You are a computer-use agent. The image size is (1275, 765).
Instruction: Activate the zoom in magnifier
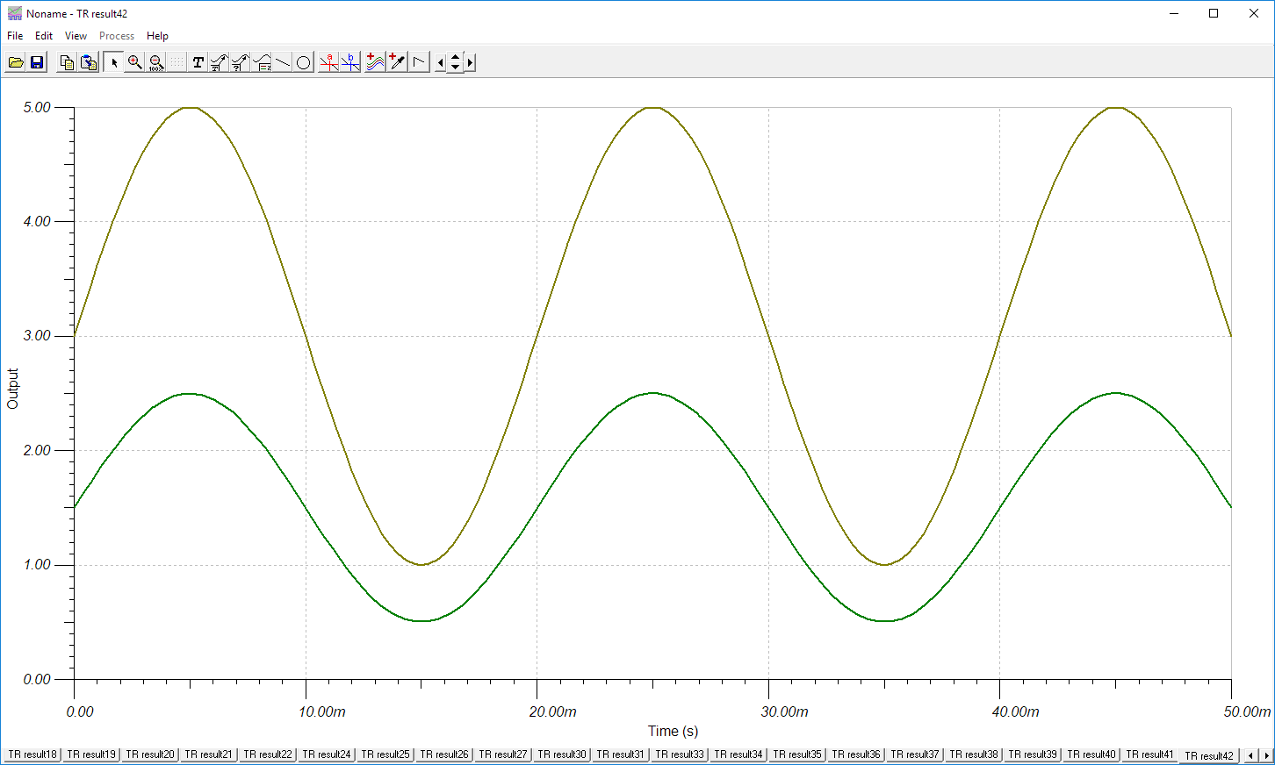134,62
